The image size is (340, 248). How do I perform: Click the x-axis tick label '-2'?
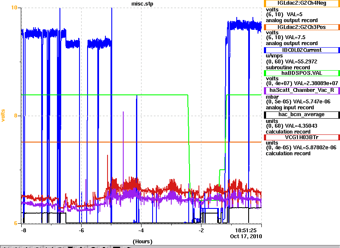point(201,231)
